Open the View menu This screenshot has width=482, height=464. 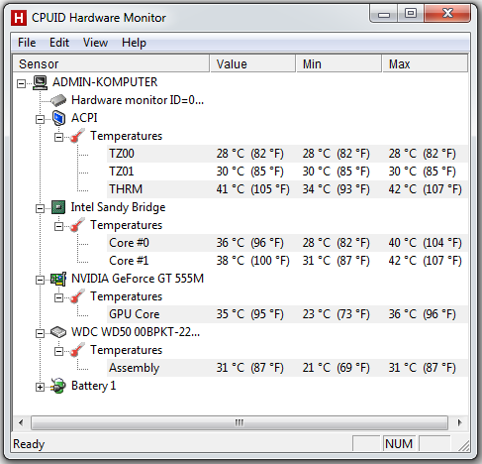pos(95,43)
